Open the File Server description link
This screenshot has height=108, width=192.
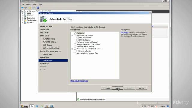pyautogui.click(x=124, y=32)
